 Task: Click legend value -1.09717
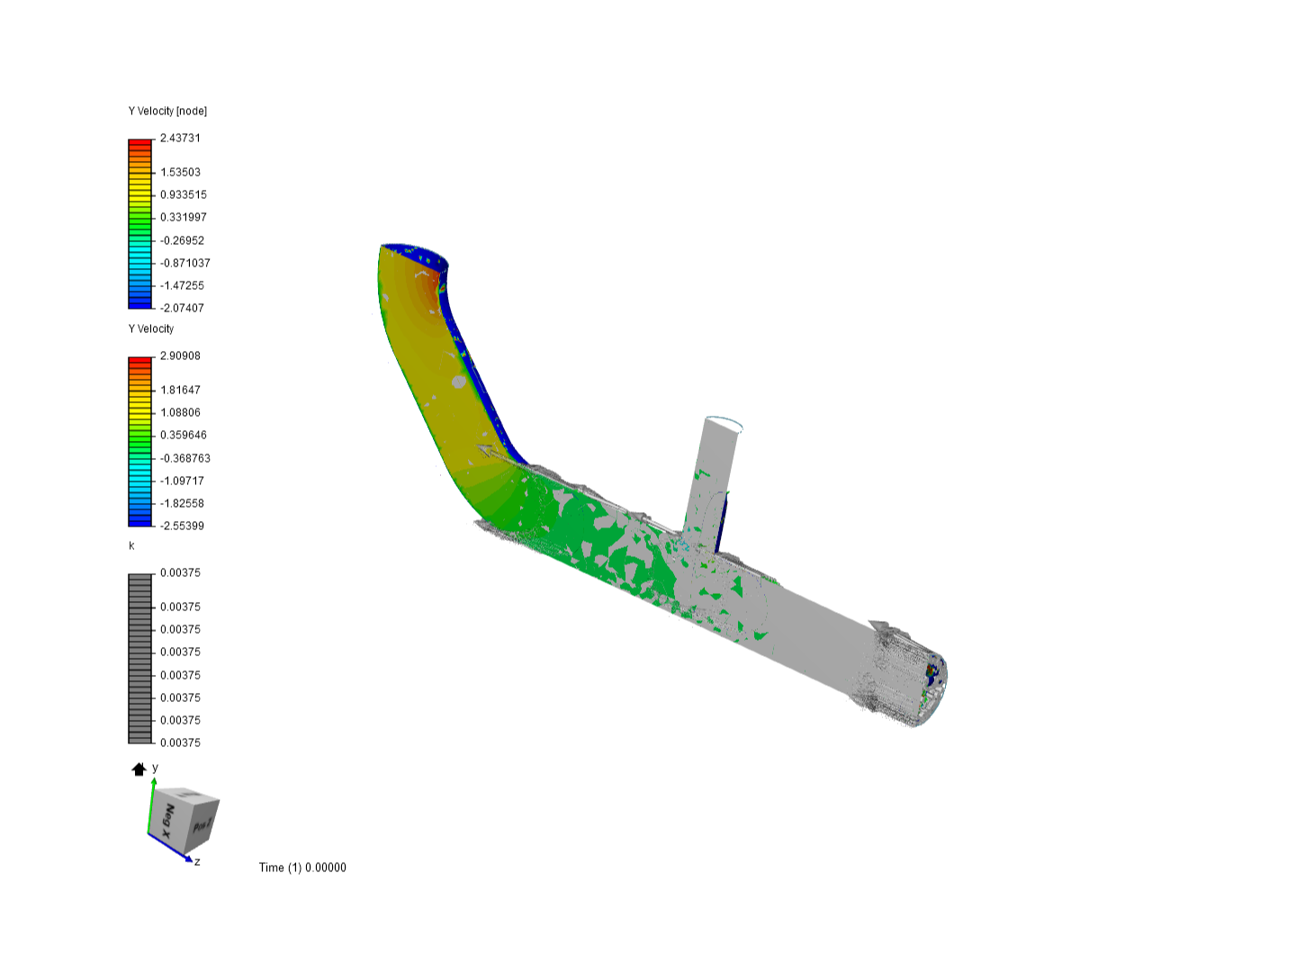(183, 481)
